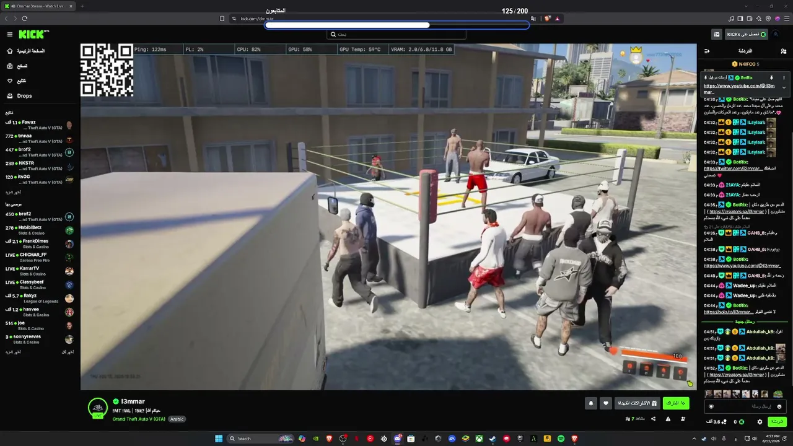793x446 pixels.
Task: Open Rakyz recommended channel
Action: click(39, 299)
